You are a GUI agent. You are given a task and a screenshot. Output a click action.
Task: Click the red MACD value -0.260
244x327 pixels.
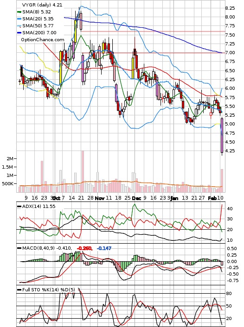[84, 248]
